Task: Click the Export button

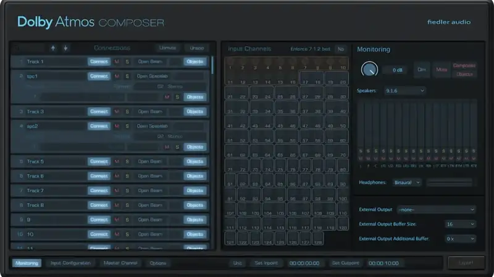Action: click(466, 263)
